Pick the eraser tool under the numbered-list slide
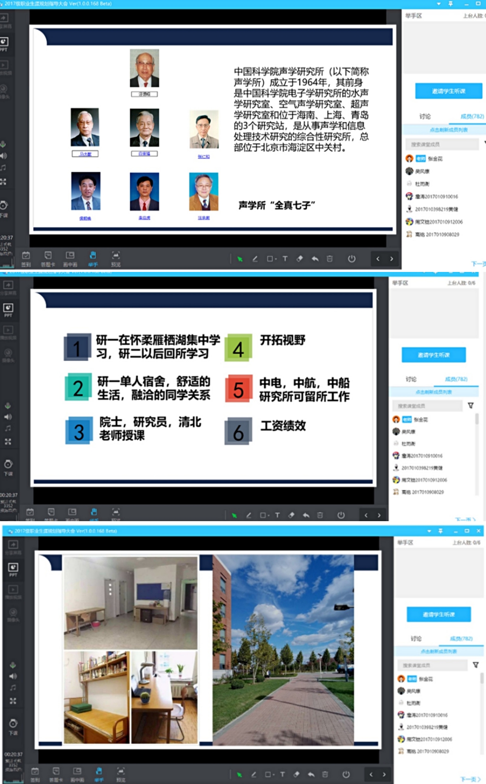Screen dimensions: 486x784 click(291, 515)
